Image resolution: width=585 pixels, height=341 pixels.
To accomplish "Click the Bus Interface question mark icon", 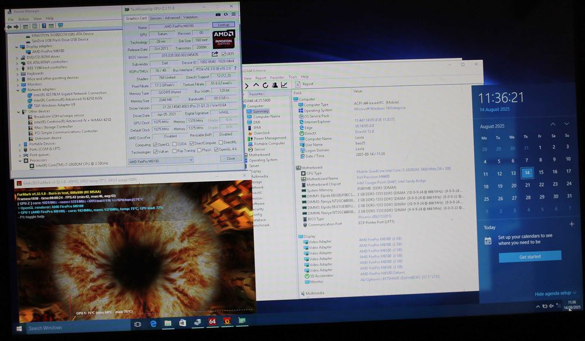I will click(235, 68).
